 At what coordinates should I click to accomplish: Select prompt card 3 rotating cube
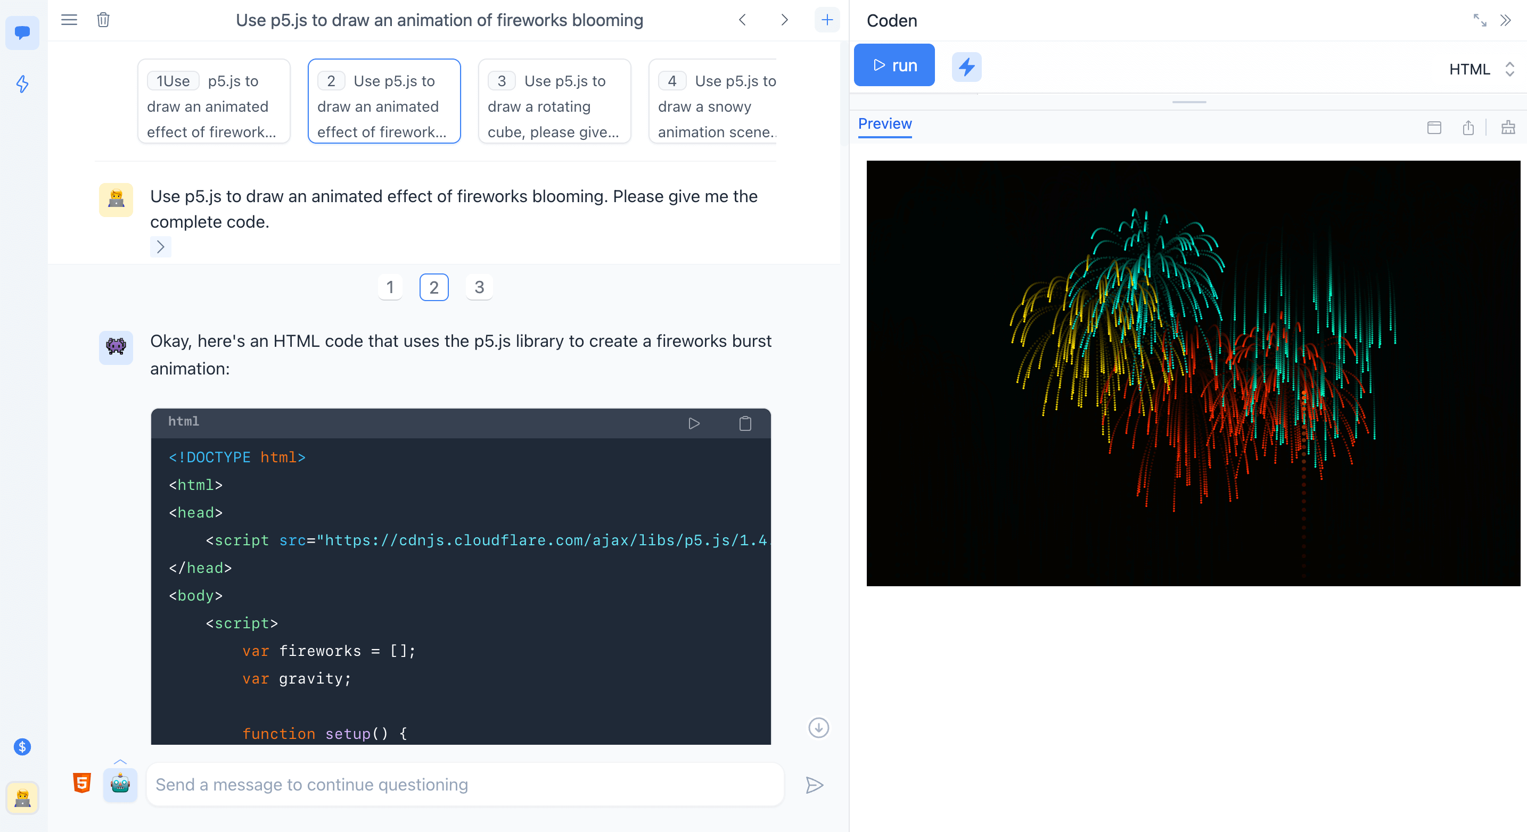[x=554, y=101]
